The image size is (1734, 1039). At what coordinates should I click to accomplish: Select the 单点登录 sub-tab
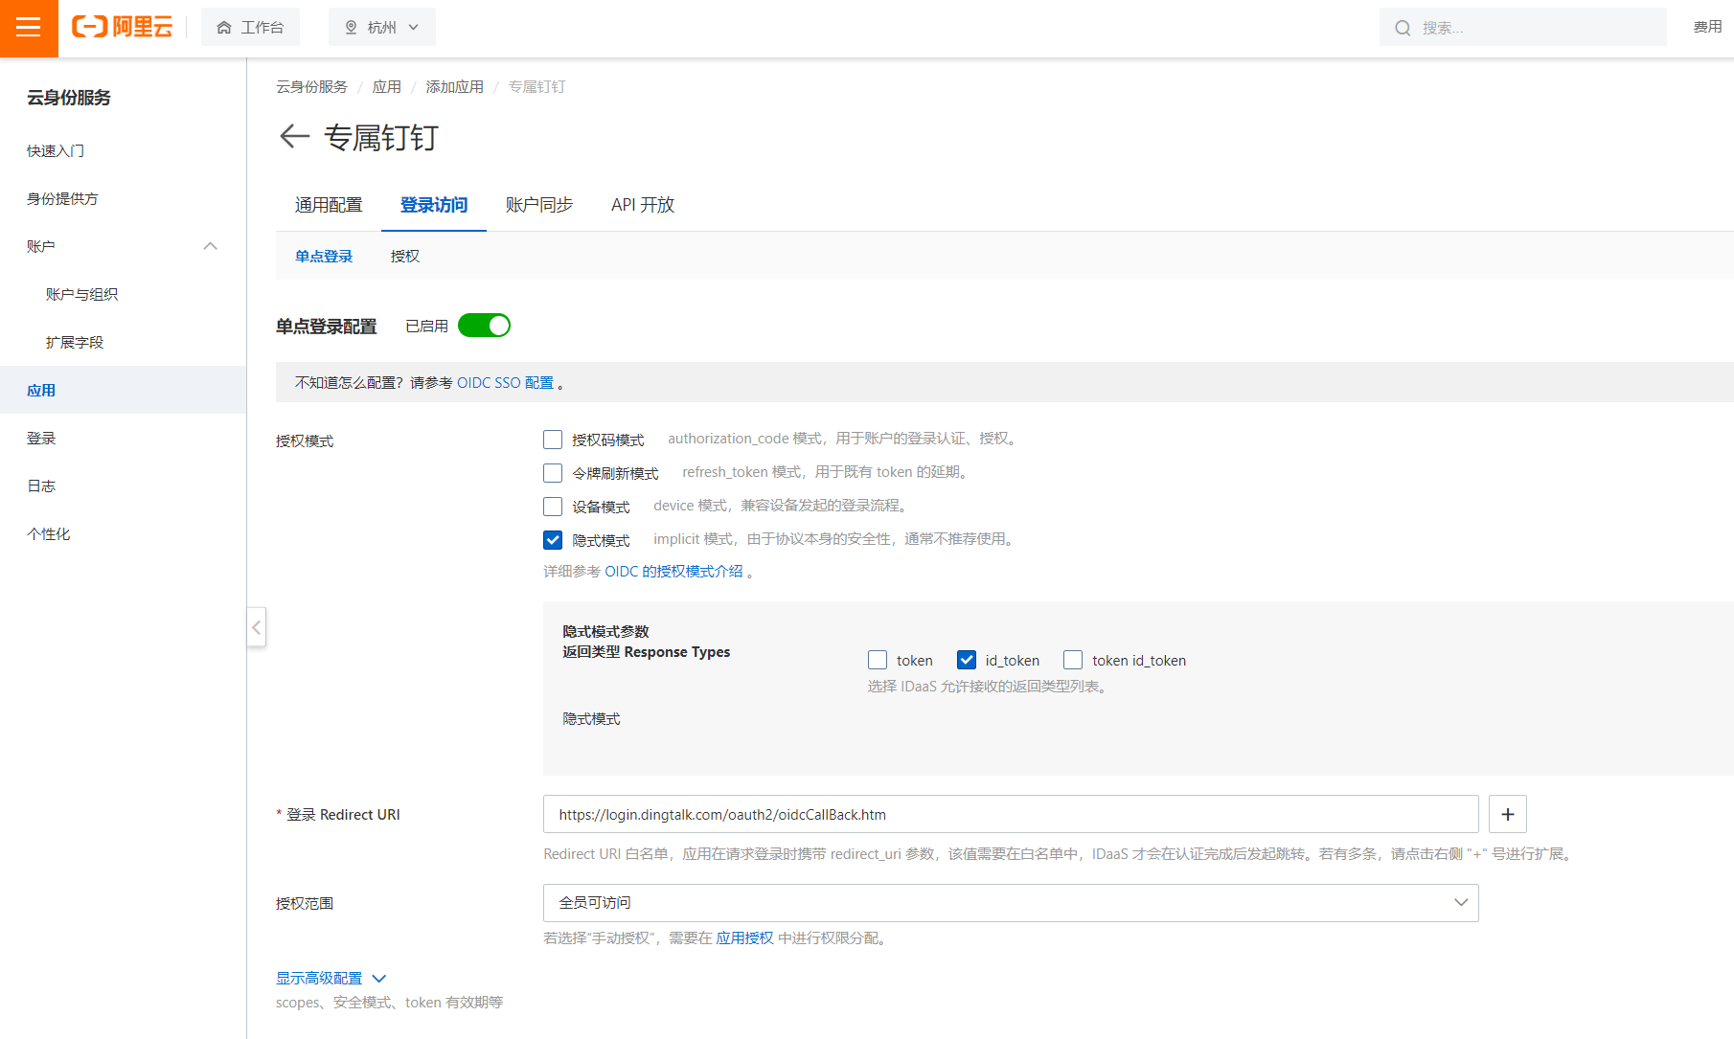click(324, 257)
